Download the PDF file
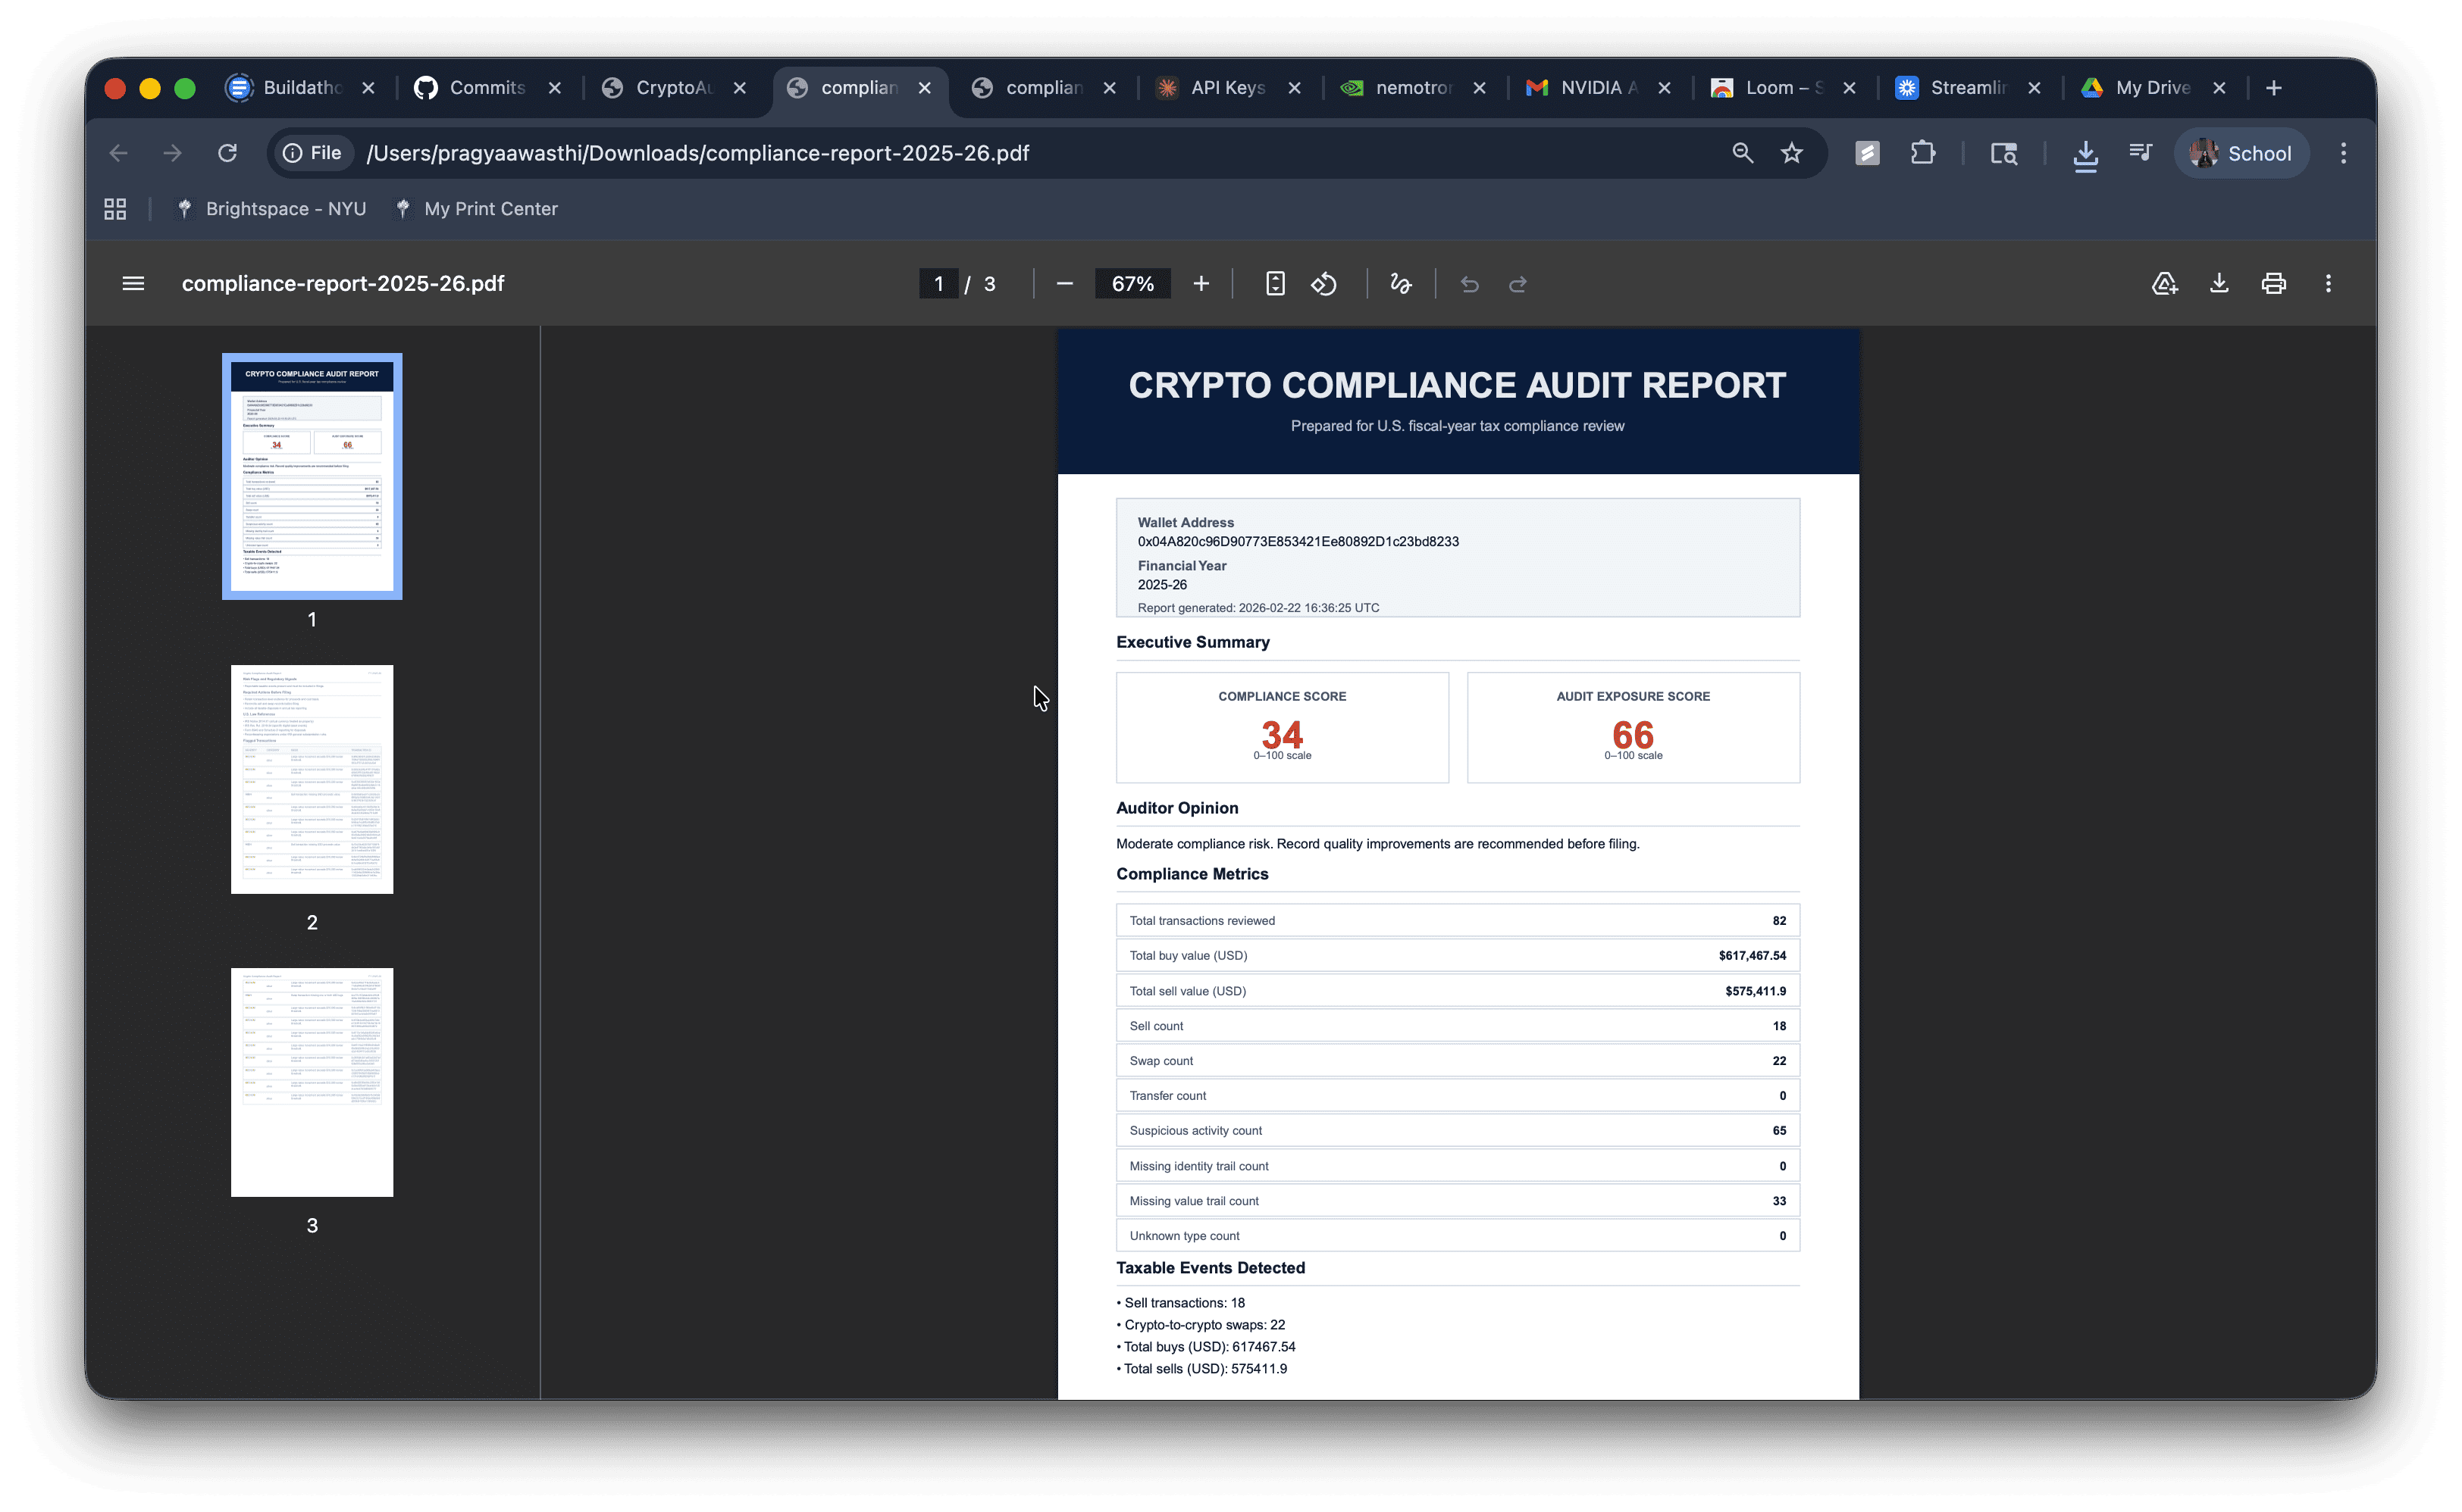Screen dimensions: 2462x1512 click(2219, 284)
